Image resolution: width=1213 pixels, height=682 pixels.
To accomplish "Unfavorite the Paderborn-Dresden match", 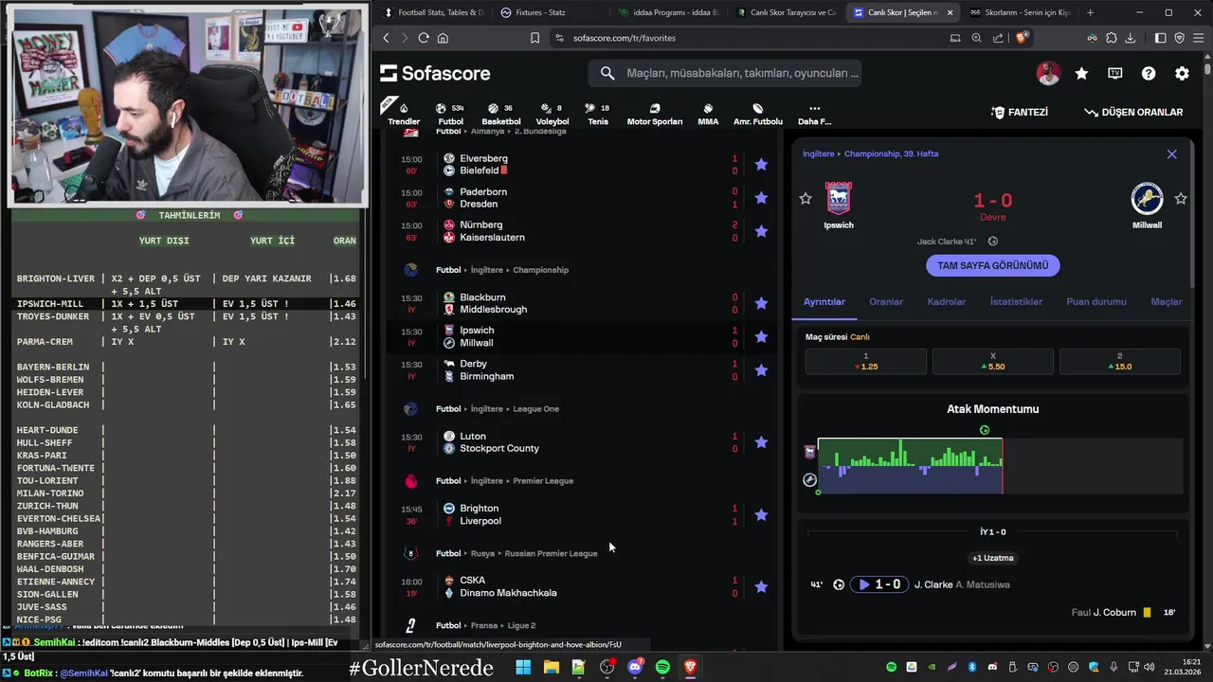I will (x=761, y=198).
